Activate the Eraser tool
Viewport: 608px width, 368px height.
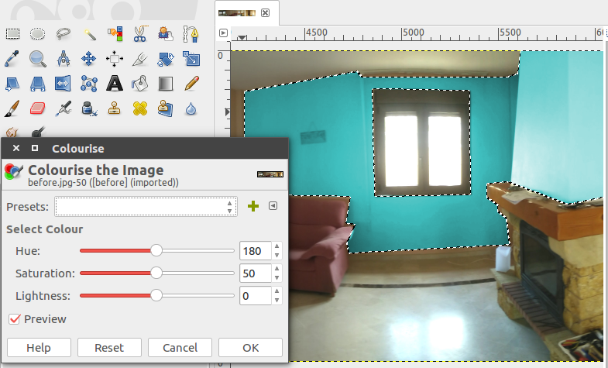[x=38, y=108]
